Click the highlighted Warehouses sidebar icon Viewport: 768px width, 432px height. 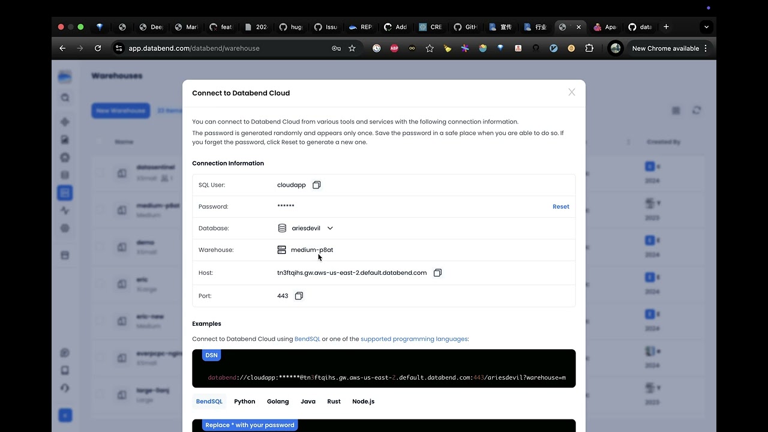pos(65,193)
